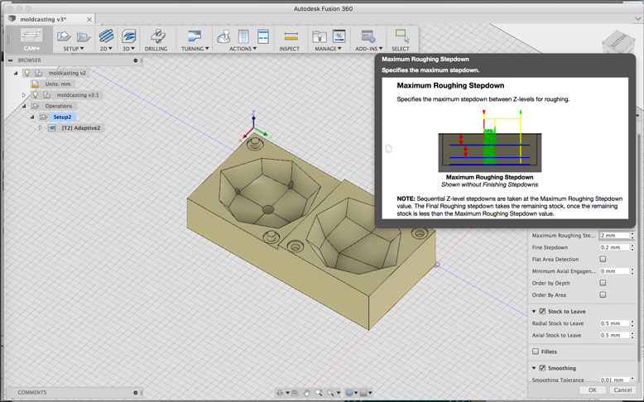
Task: Expand the [T2] Adaptive2 operation node
Action: point(41,128)
